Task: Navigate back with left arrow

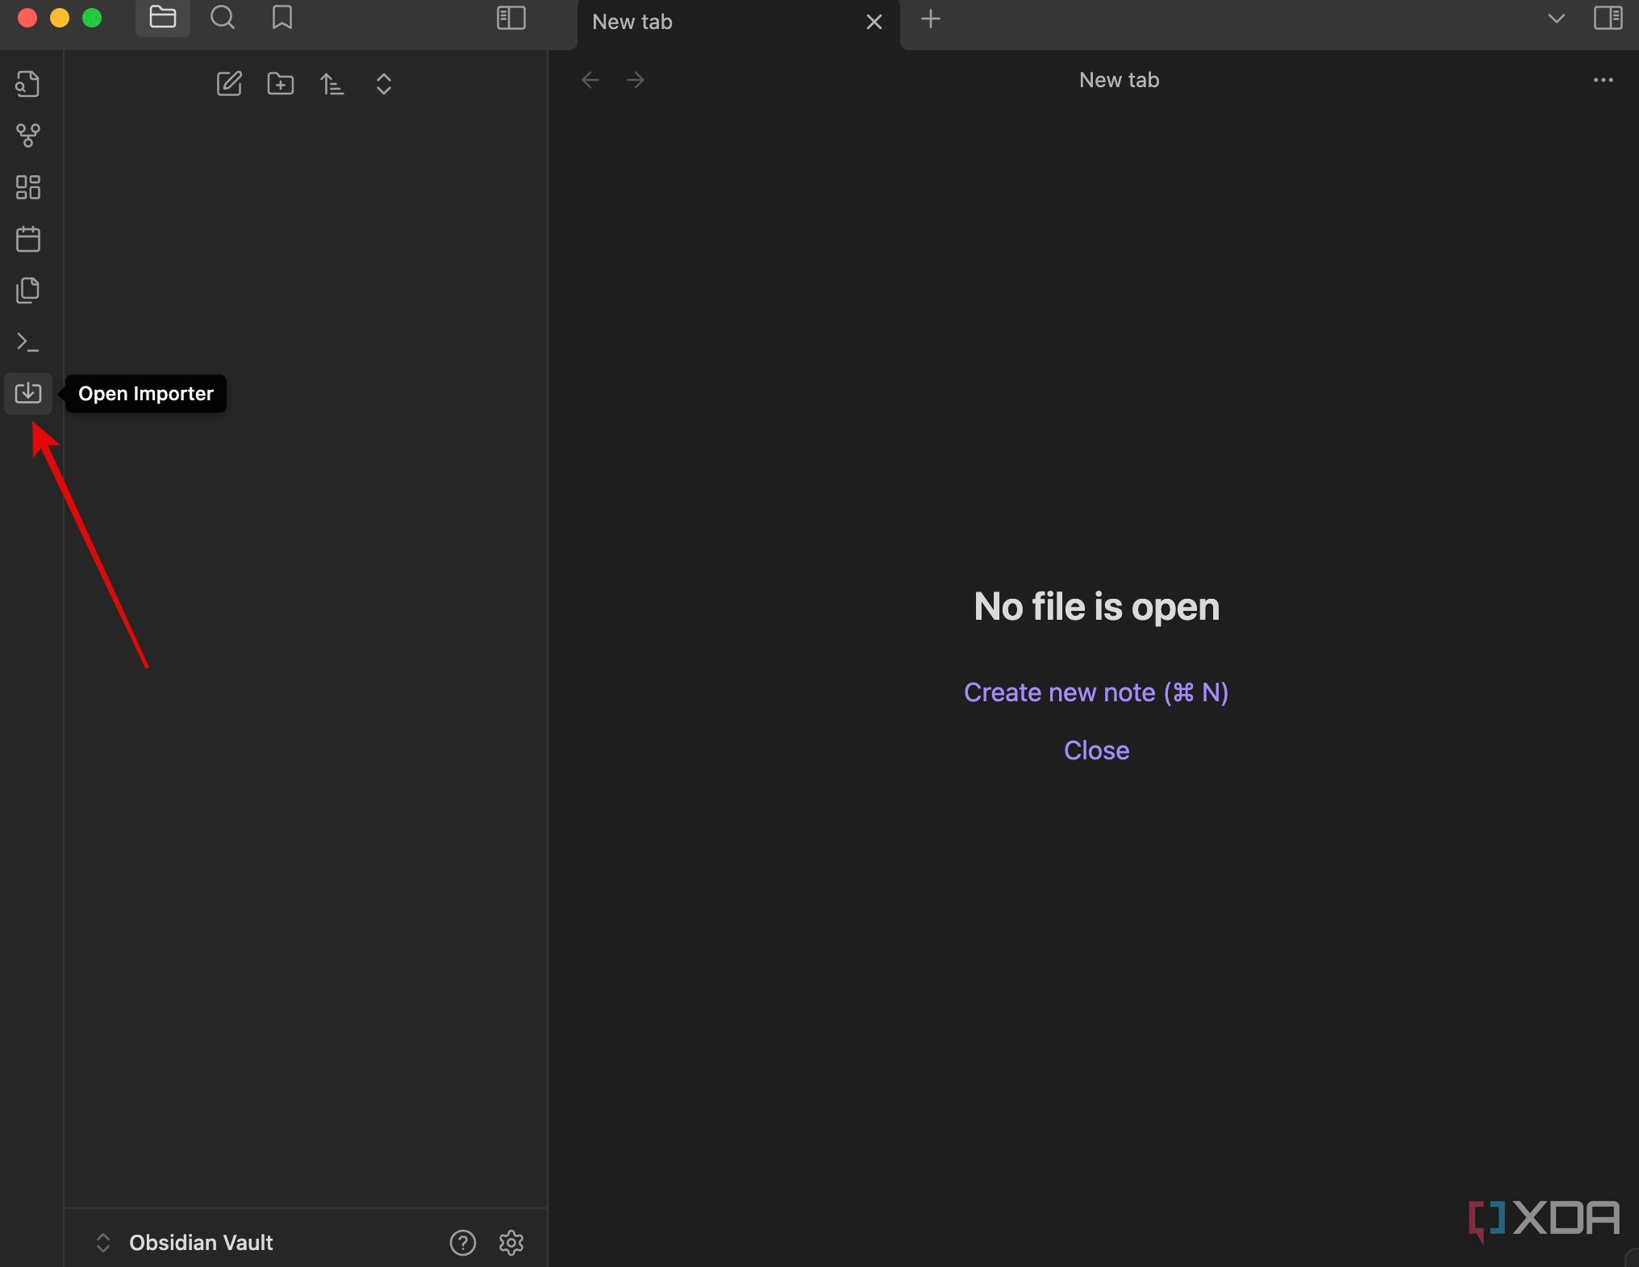Action: tap(590, 80)
